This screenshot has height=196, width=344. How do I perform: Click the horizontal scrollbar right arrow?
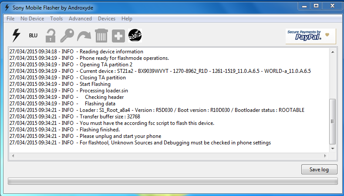[x=325, y=156]
